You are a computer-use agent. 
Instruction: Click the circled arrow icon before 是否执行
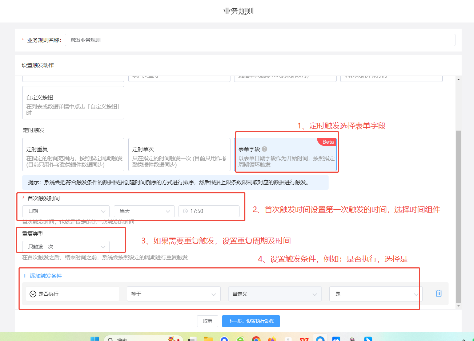[x=33, y=294]
